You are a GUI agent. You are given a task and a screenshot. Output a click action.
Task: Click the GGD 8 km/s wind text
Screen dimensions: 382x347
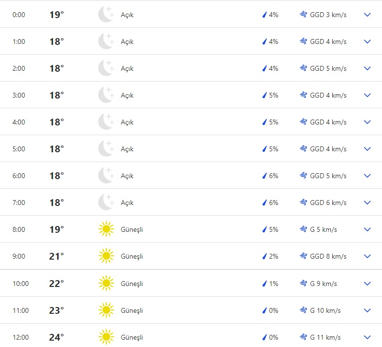(328, 256)
